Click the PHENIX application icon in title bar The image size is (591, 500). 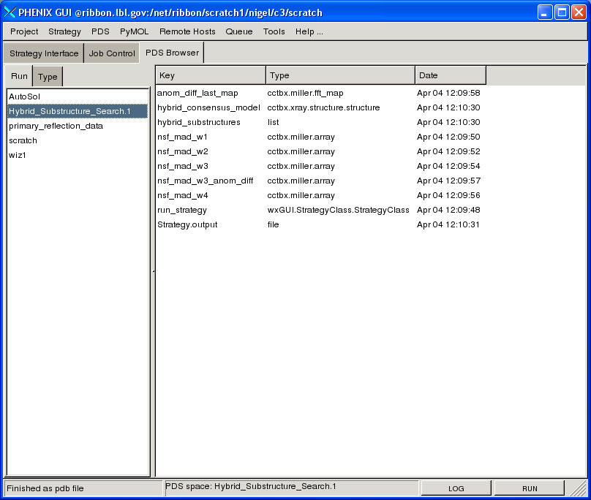(x=10, y=12)
